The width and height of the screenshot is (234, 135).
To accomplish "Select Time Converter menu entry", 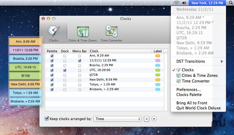I will [195, 81].
